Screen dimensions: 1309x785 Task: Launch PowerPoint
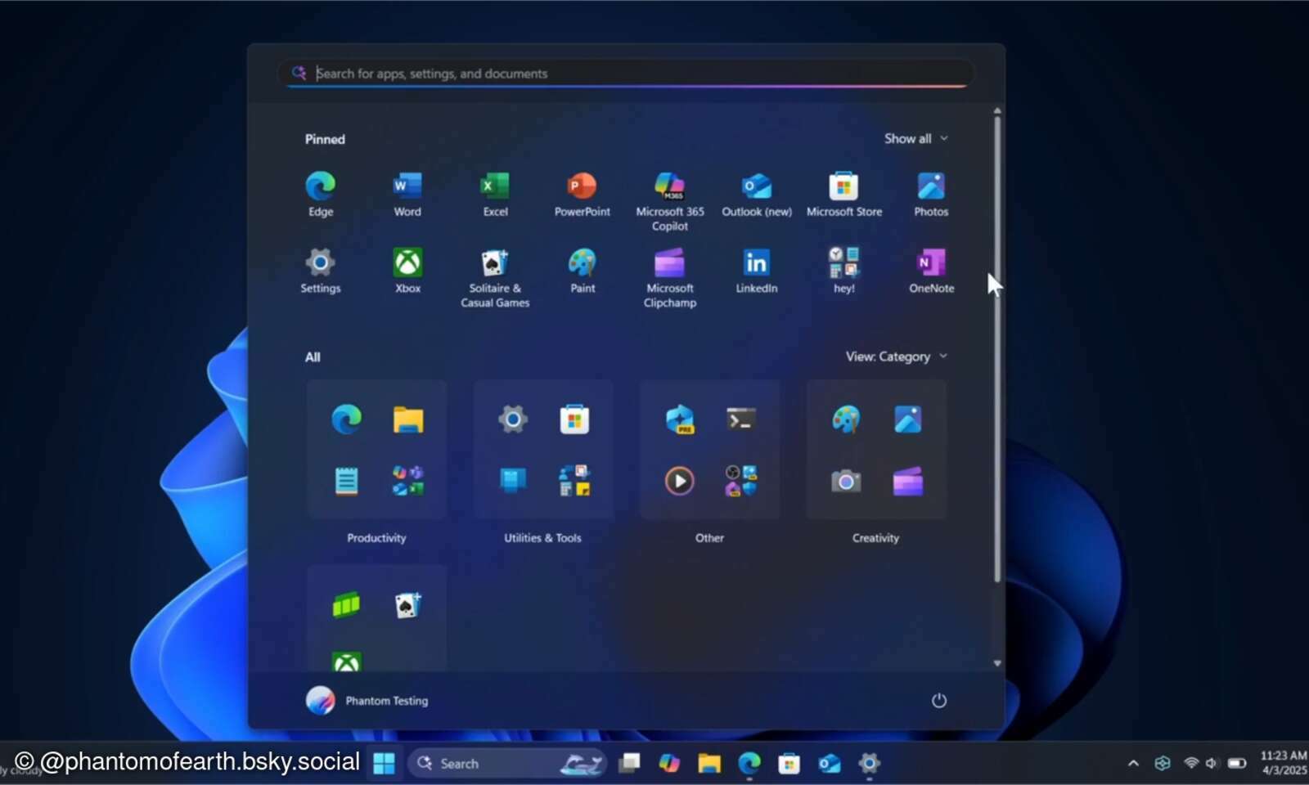[582, 186]
